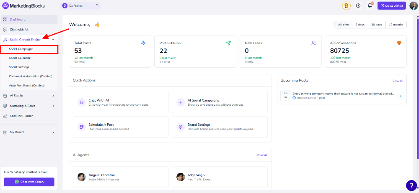The height and width of the screenshot is (193, 419).
Task: Click the New Leads people icon
Action: pos(314,43)
